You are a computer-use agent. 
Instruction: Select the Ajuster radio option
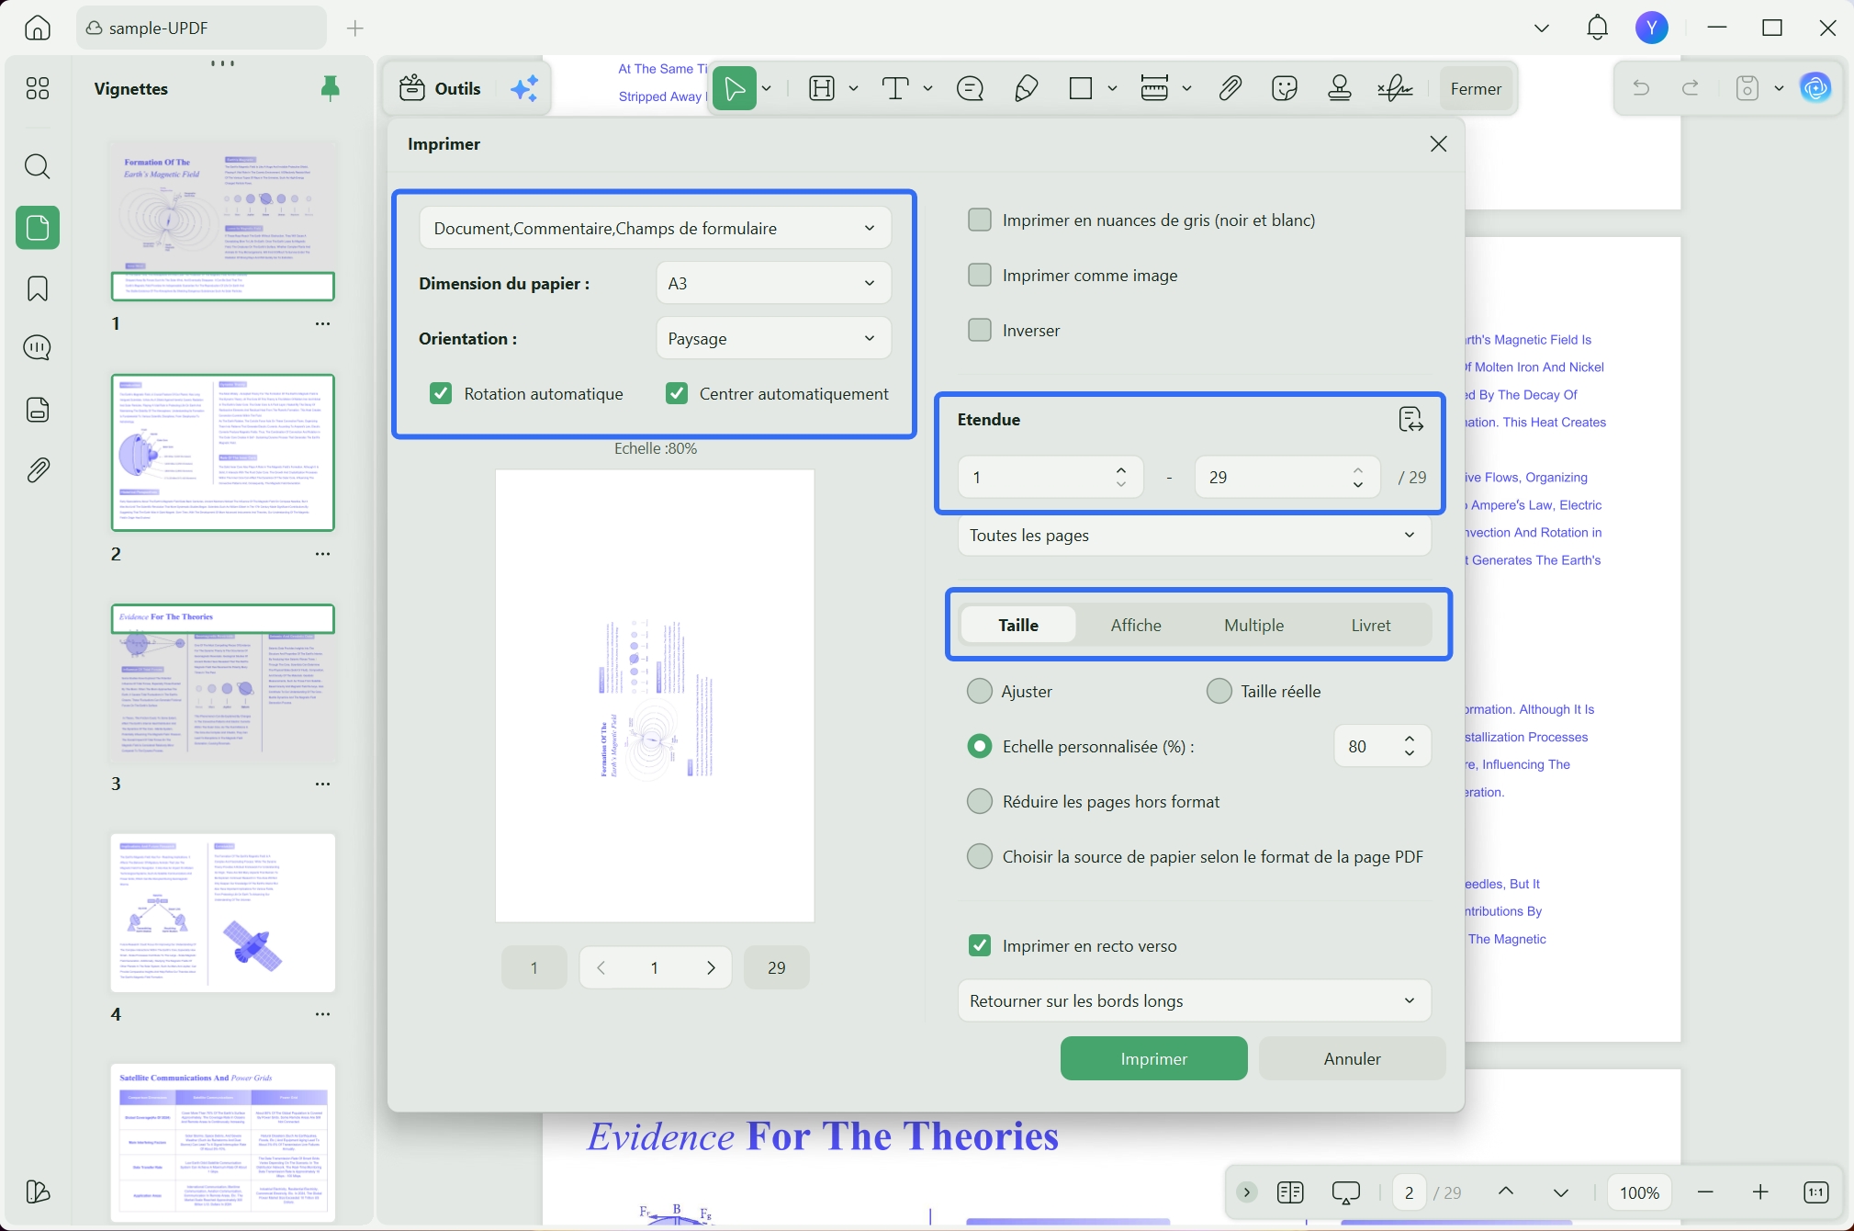[x=980, y=691]
